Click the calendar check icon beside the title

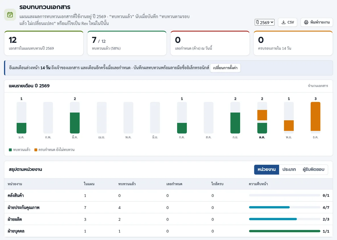point(10,15)
